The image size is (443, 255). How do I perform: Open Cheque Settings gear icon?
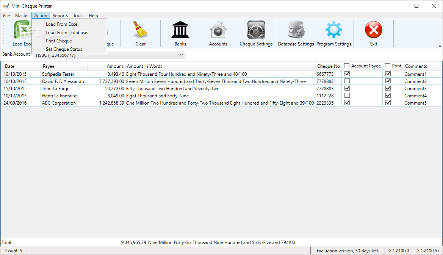pyautogui.click(x=256, y=30)
